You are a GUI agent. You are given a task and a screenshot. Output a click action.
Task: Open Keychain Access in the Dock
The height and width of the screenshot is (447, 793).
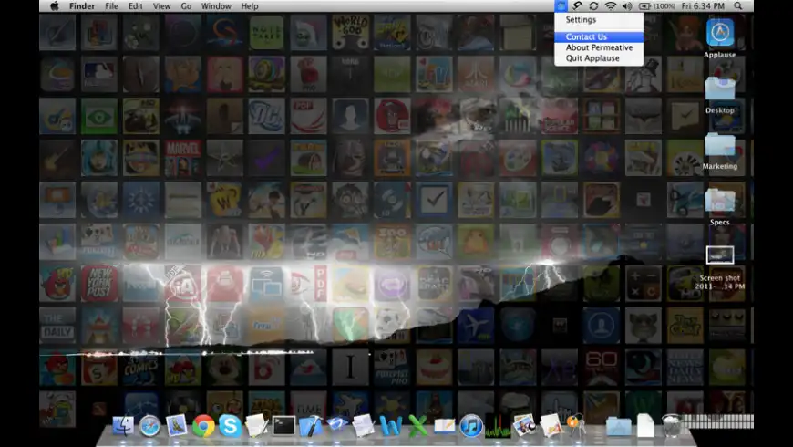pos(576,426)
